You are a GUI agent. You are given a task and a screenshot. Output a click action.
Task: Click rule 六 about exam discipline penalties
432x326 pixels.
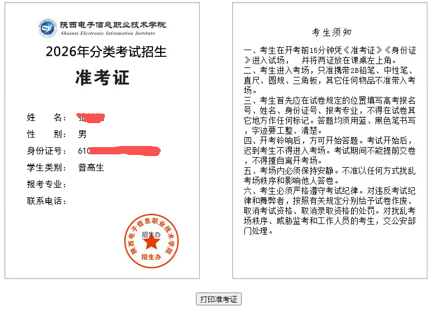(x=329, y=211)
